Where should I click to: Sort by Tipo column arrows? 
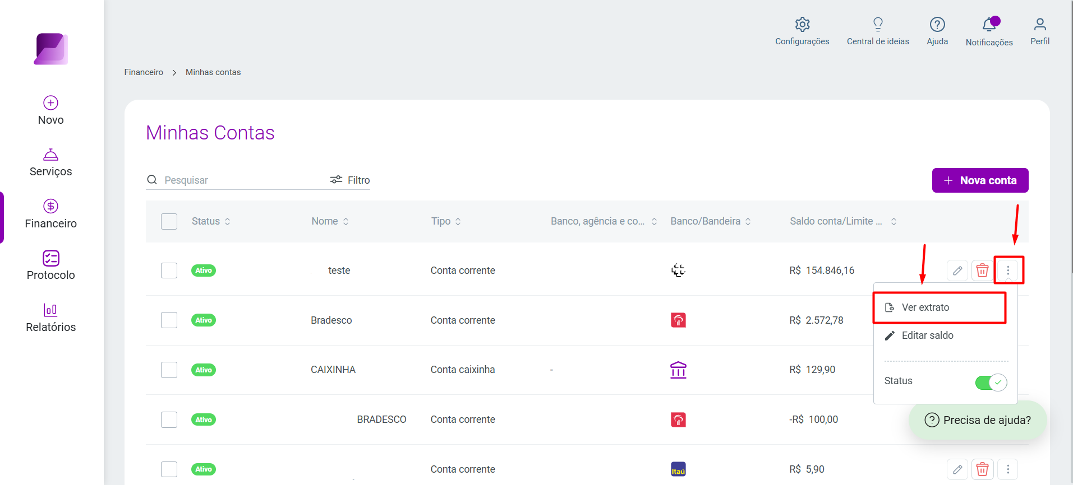[458, 221]
